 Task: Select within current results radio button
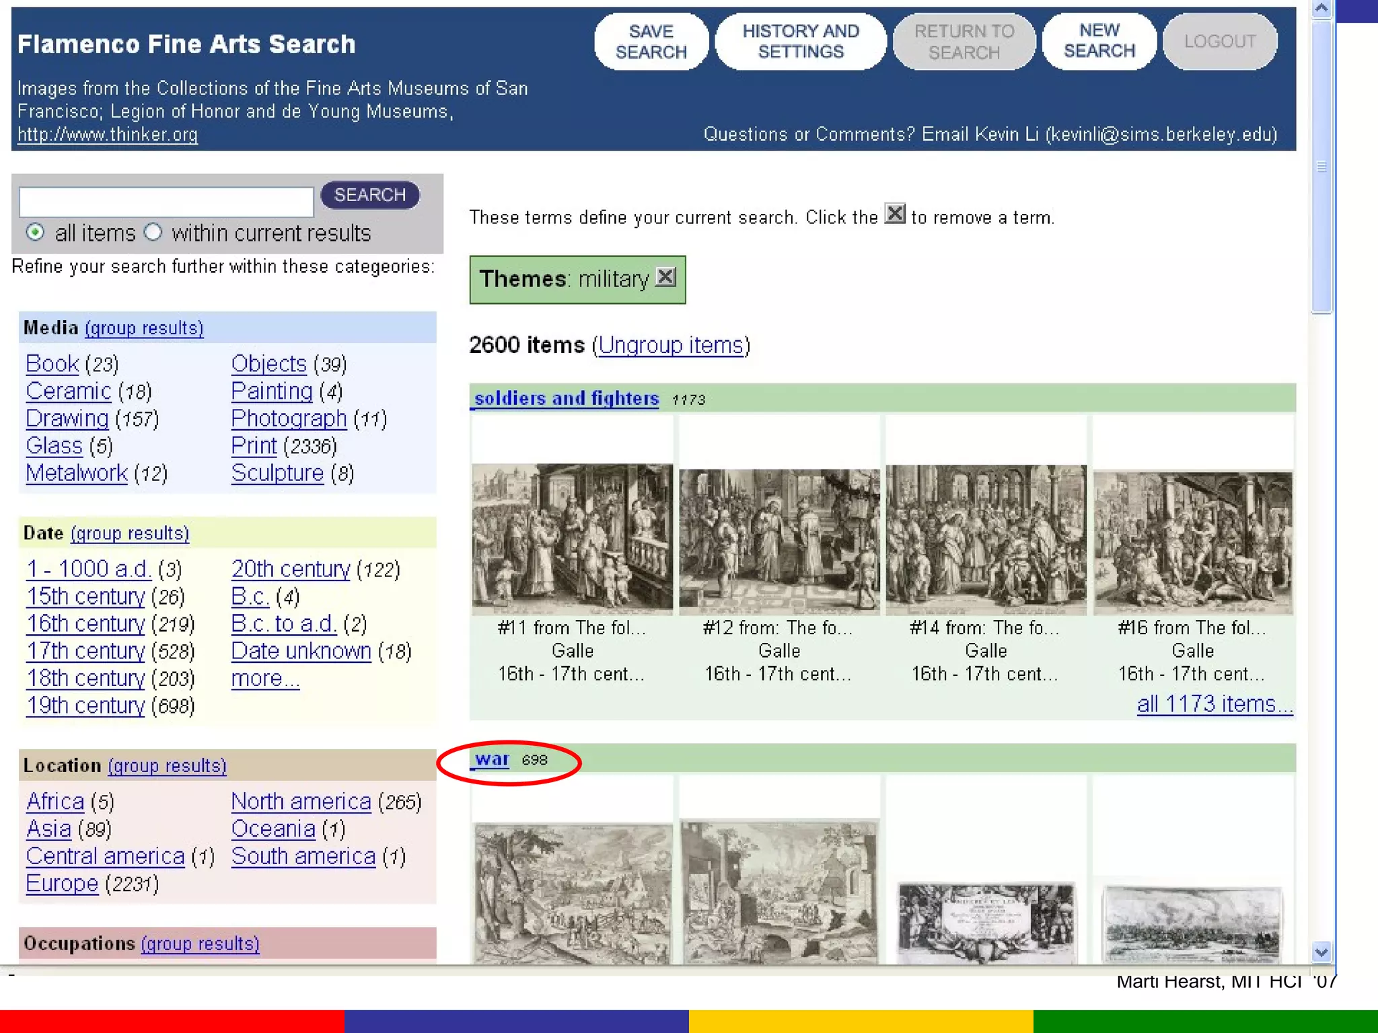(153, 233)
